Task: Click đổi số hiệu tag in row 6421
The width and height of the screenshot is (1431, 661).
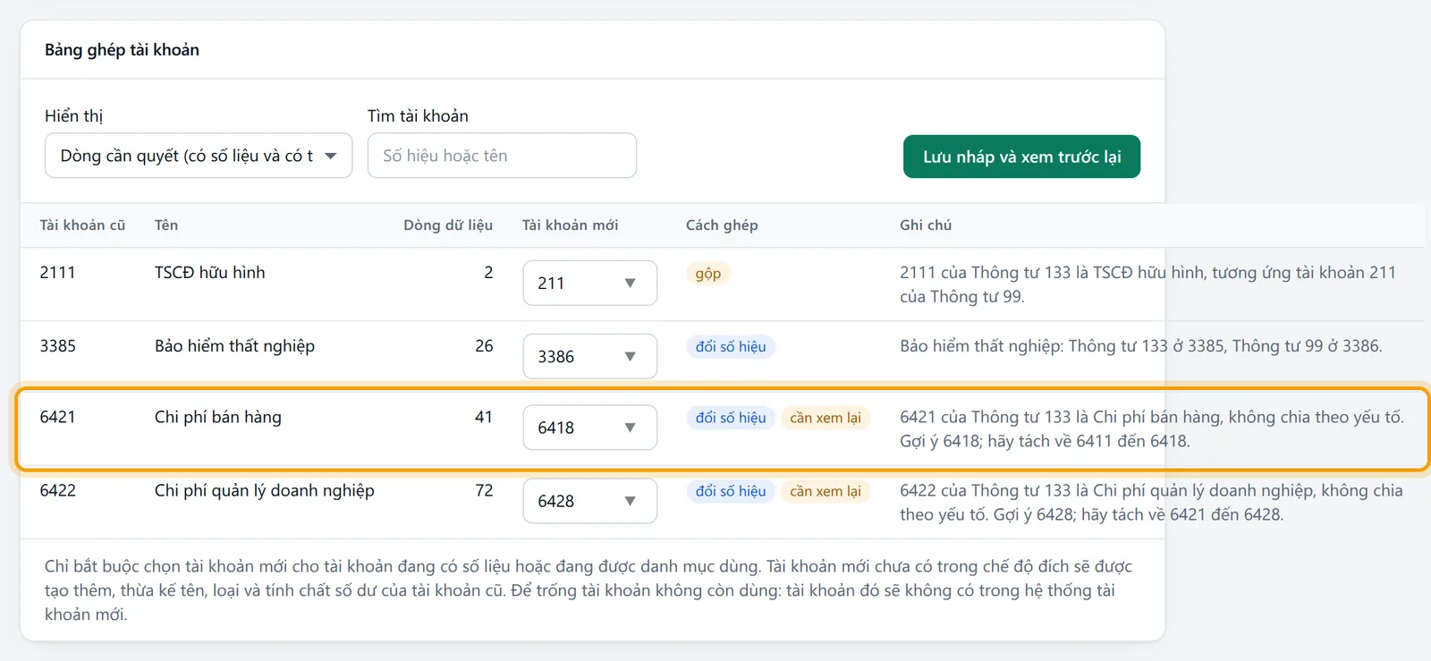Action: [731, 418]
